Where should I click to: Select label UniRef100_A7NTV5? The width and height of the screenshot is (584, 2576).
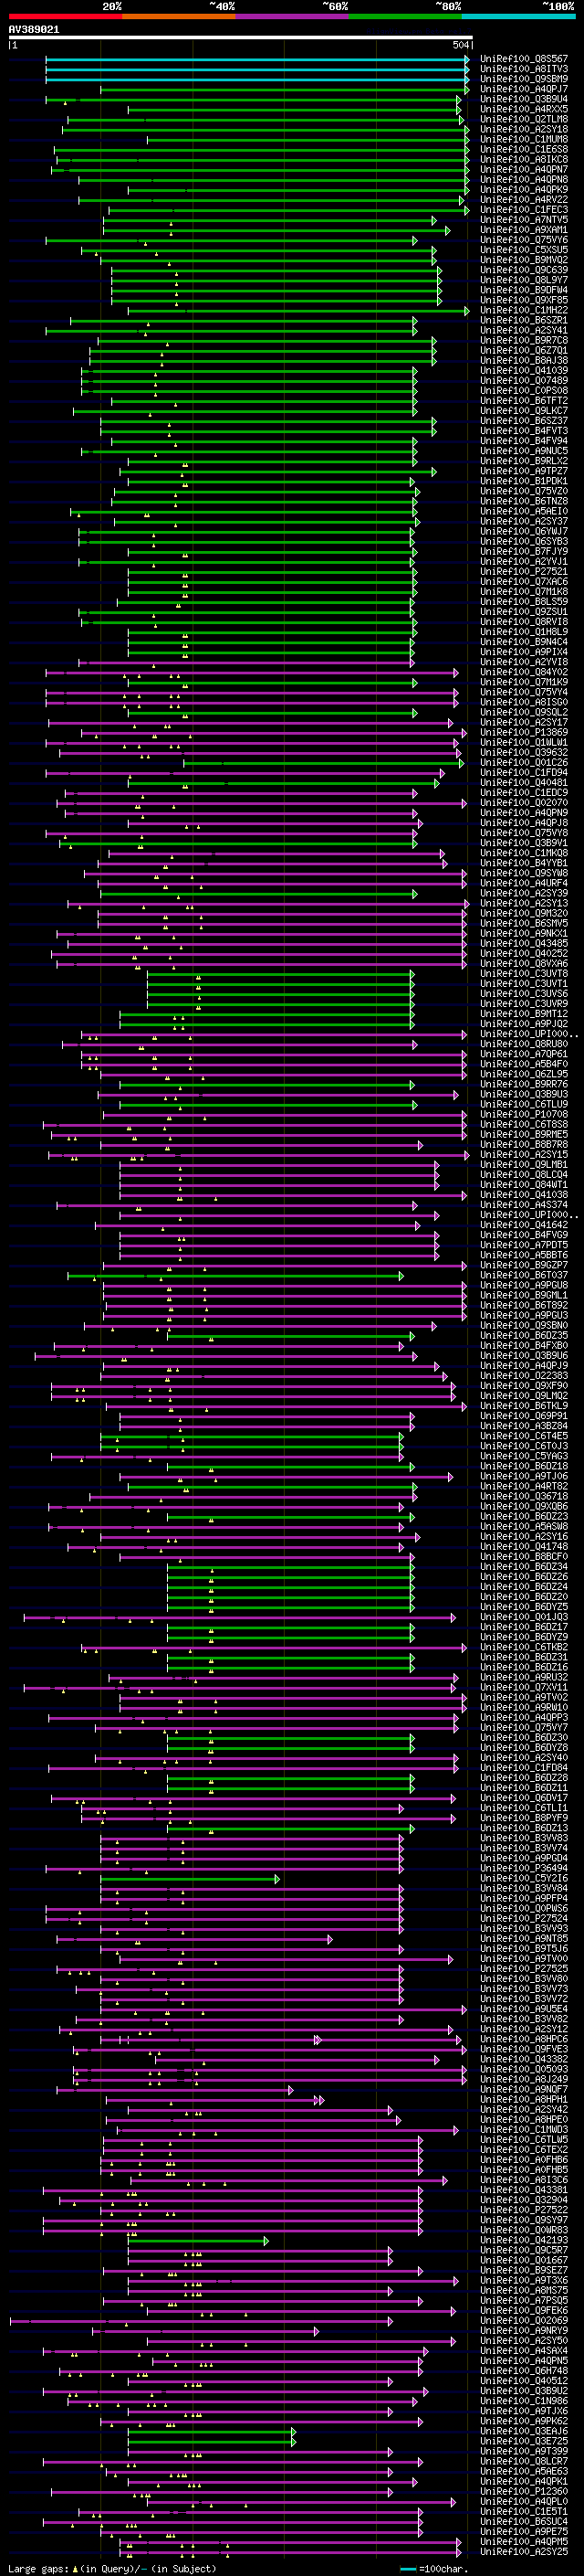click(524, 220)
